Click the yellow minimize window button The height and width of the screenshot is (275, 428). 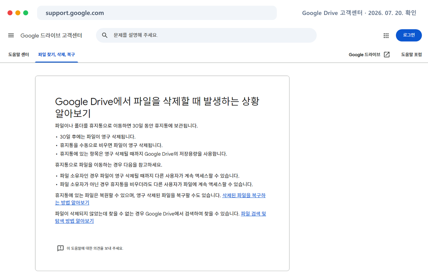coord(18,13)
